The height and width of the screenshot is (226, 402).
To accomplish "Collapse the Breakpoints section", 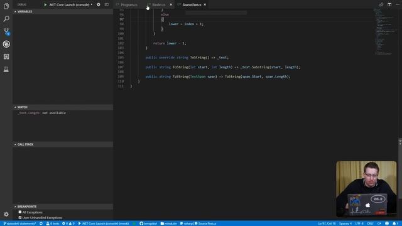I will click(63, 207).
